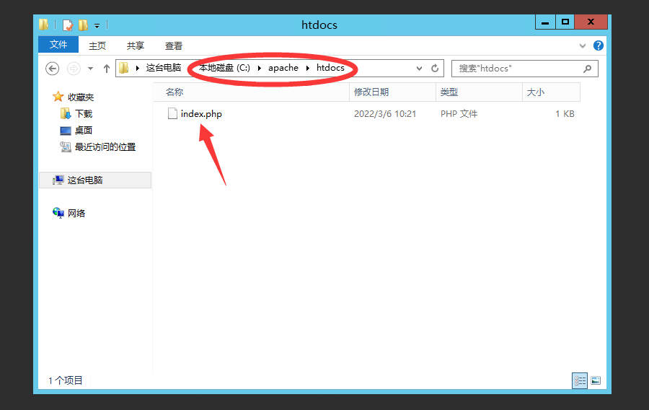Click the 最近访问的位置 icon

(x=66, y=147)
